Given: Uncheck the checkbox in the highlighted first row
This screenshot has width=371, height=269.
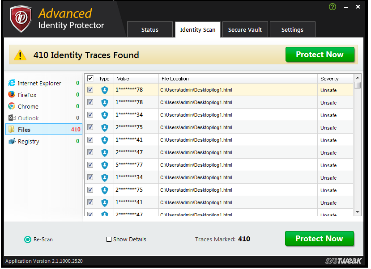Looking at the screenshot, I should click(90, 89).
